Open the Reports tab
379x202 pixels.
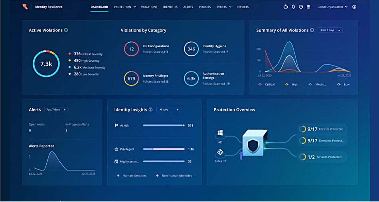[x=242, y=7]
